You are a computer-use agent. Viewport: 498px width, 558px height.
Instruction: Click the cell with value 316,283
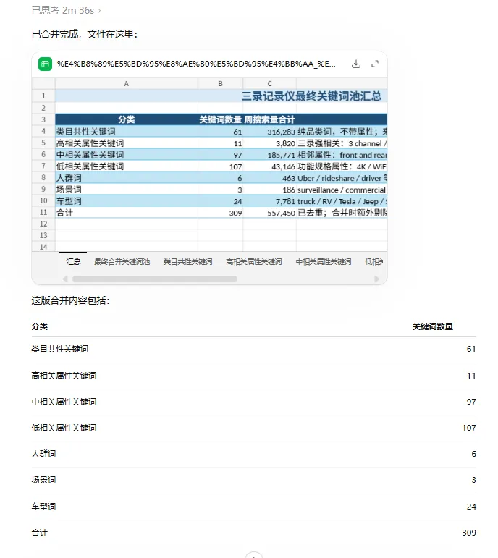[269, 132]
